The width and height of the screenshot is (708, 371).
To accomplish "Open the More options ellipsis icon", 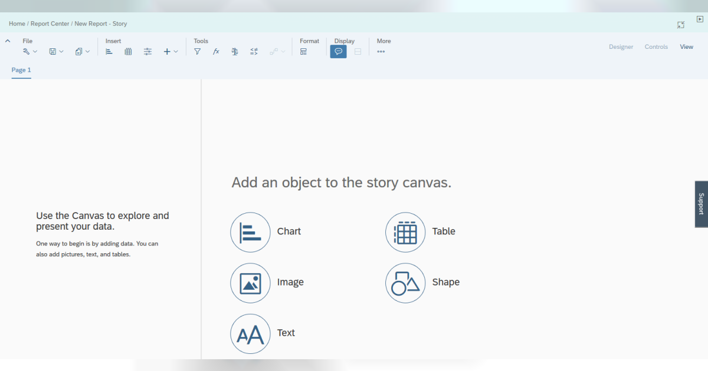I will point(381,51).
